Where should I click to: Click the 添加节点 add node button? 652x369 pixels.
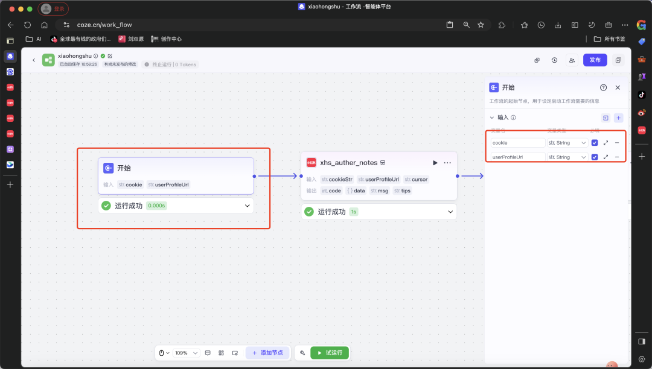pos(267,353)
